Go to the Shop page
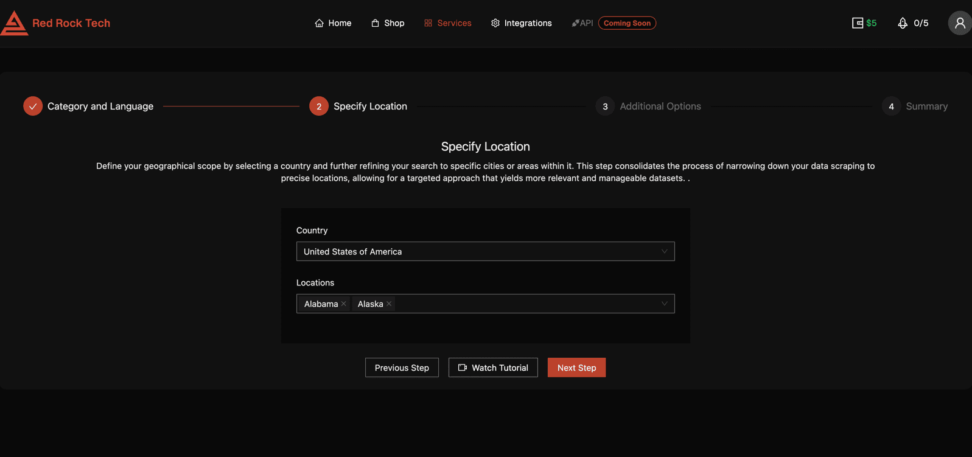The height and width of the screenshot is (457, 972). [x=388, y=23]
